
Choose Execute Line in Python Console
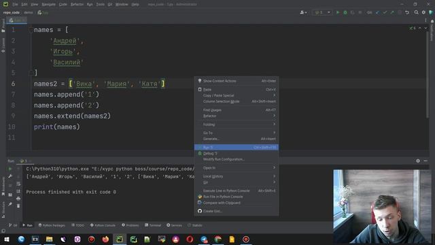(237, 191)
